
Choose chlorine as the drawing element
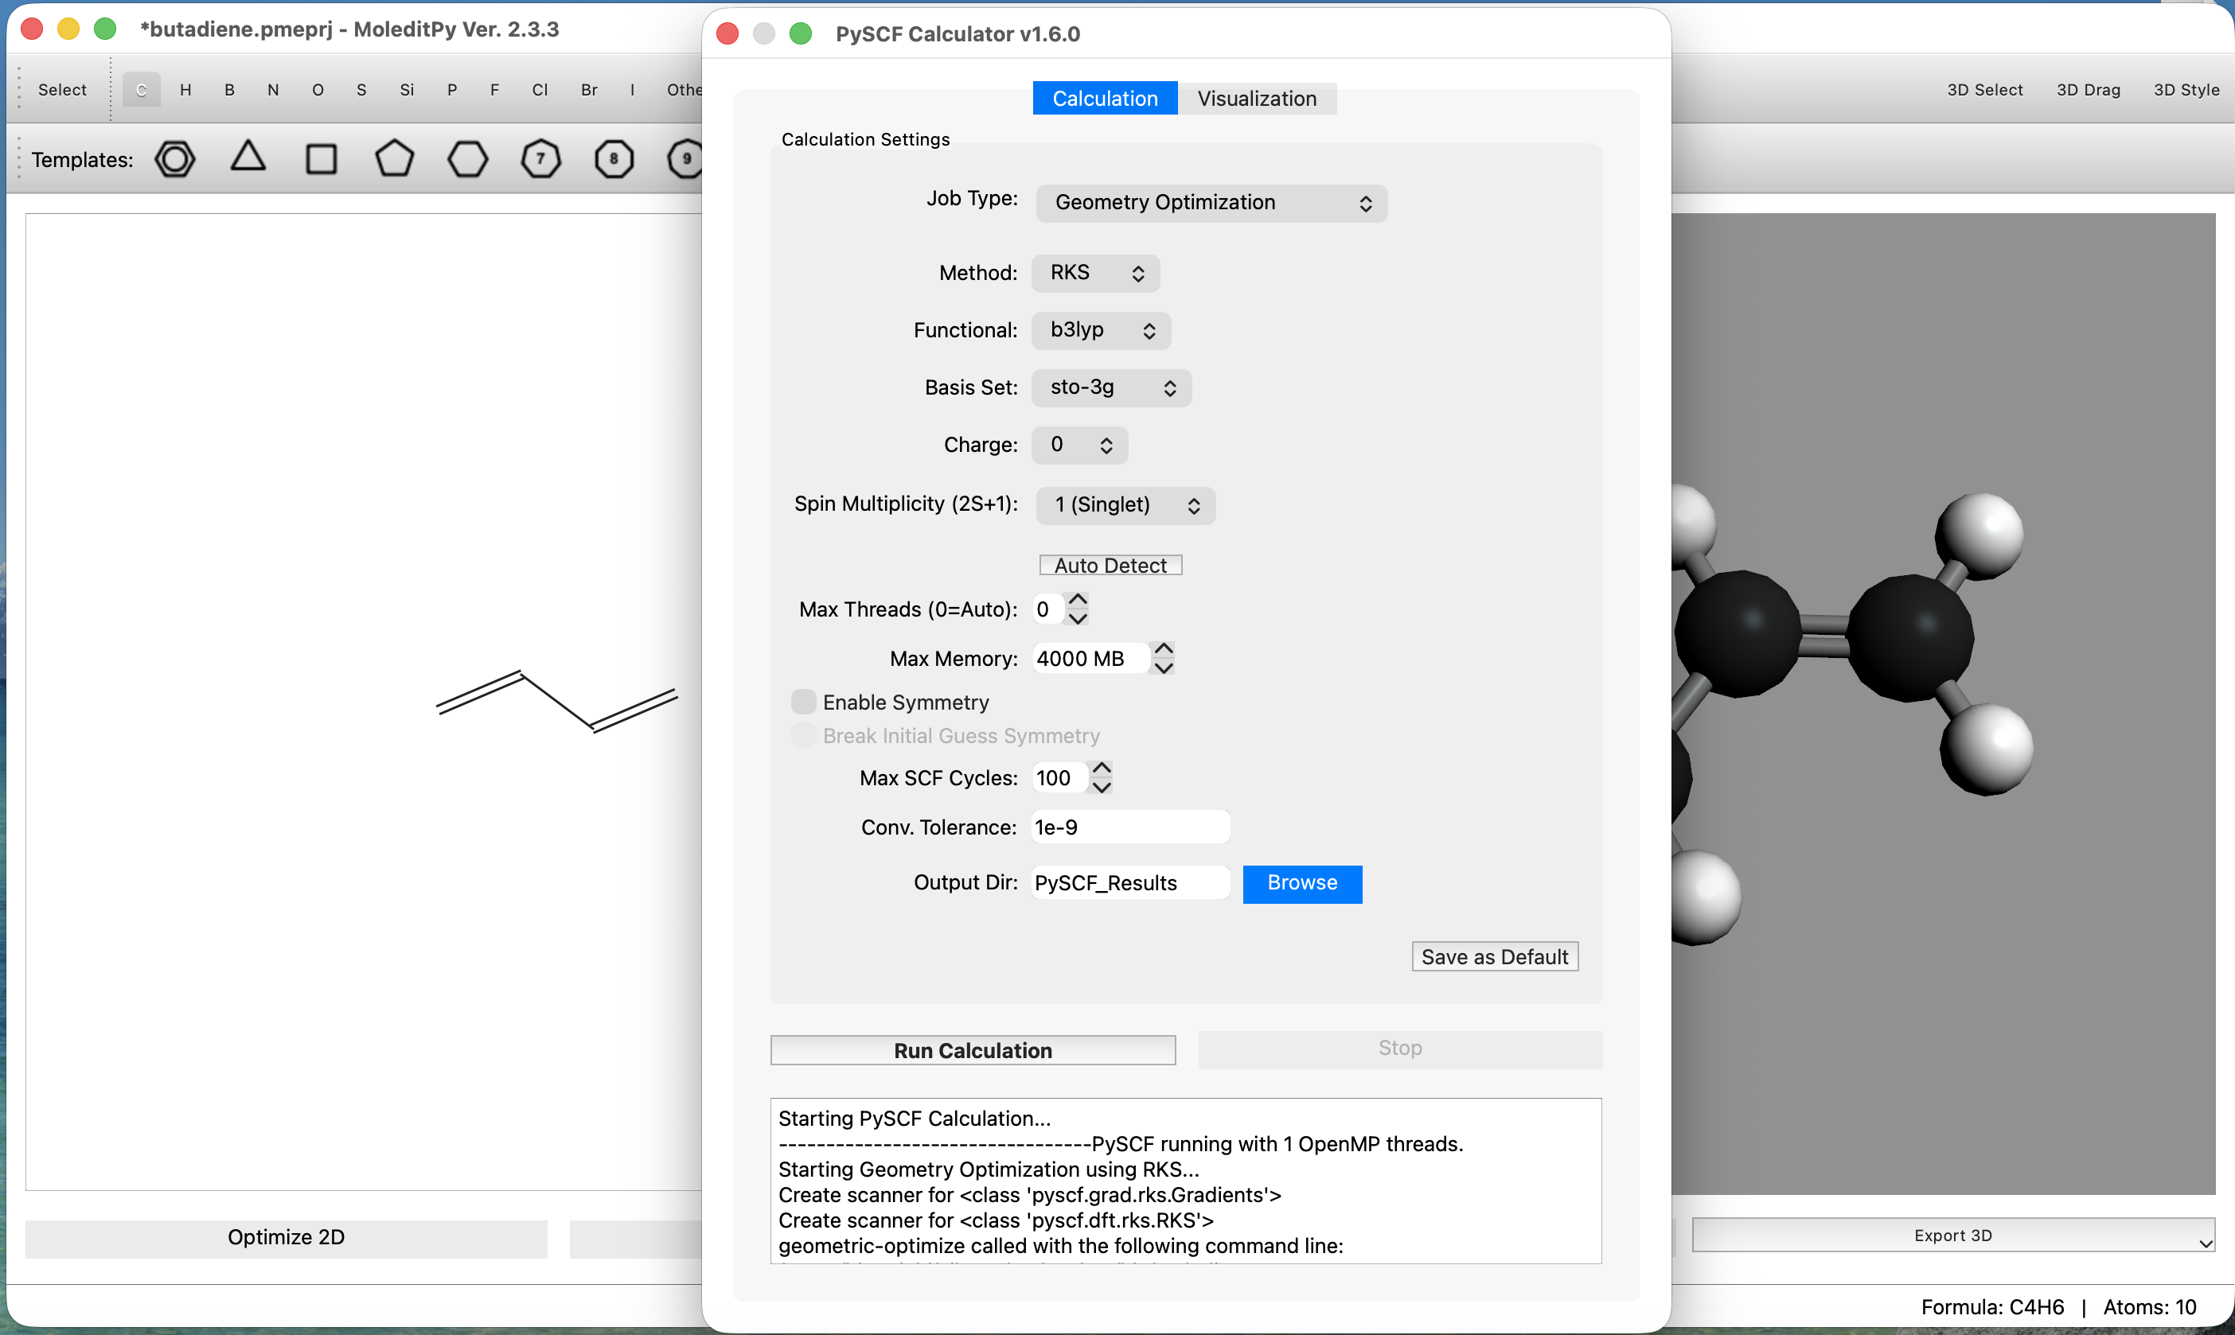[540, 89]
